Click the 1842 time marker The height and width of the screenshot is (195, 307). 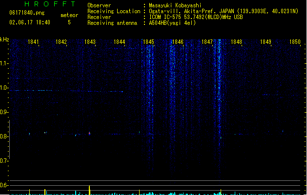pyautogui.click(x=61, y=42)
